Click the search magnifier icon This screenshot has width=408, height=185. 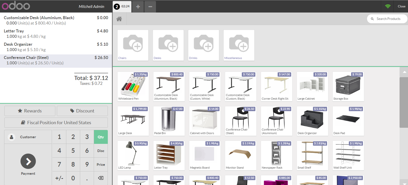[x=372, y=19]
